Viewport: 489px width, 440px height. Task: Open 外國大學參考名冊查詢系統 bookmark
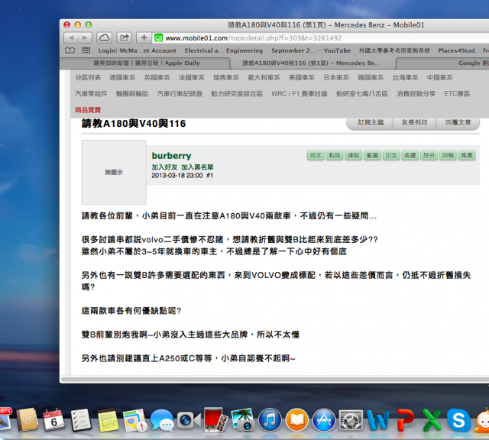point(394,50)
